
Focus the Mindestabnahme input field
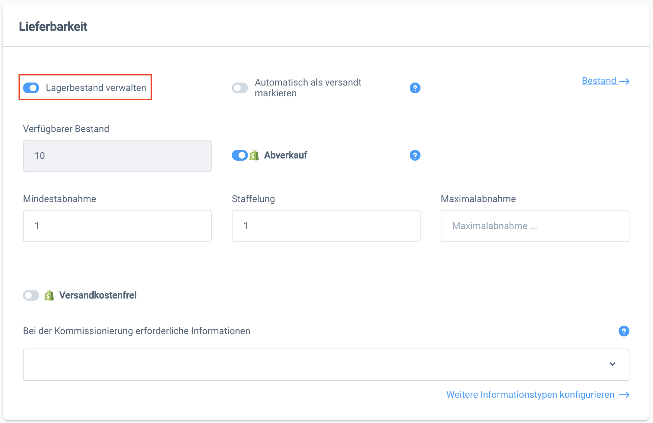tap(117, 226)
